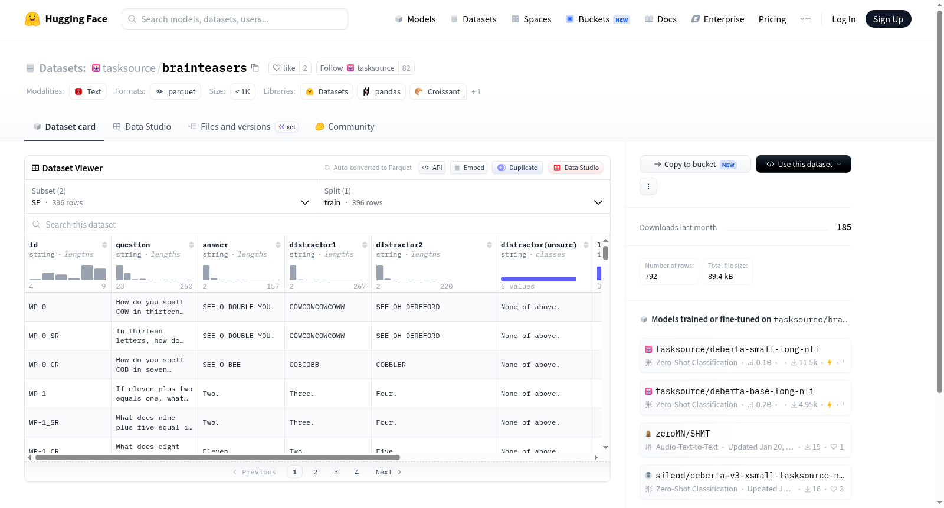Click the Search this dataset field
Screen dimensions: 944x508
317,224
